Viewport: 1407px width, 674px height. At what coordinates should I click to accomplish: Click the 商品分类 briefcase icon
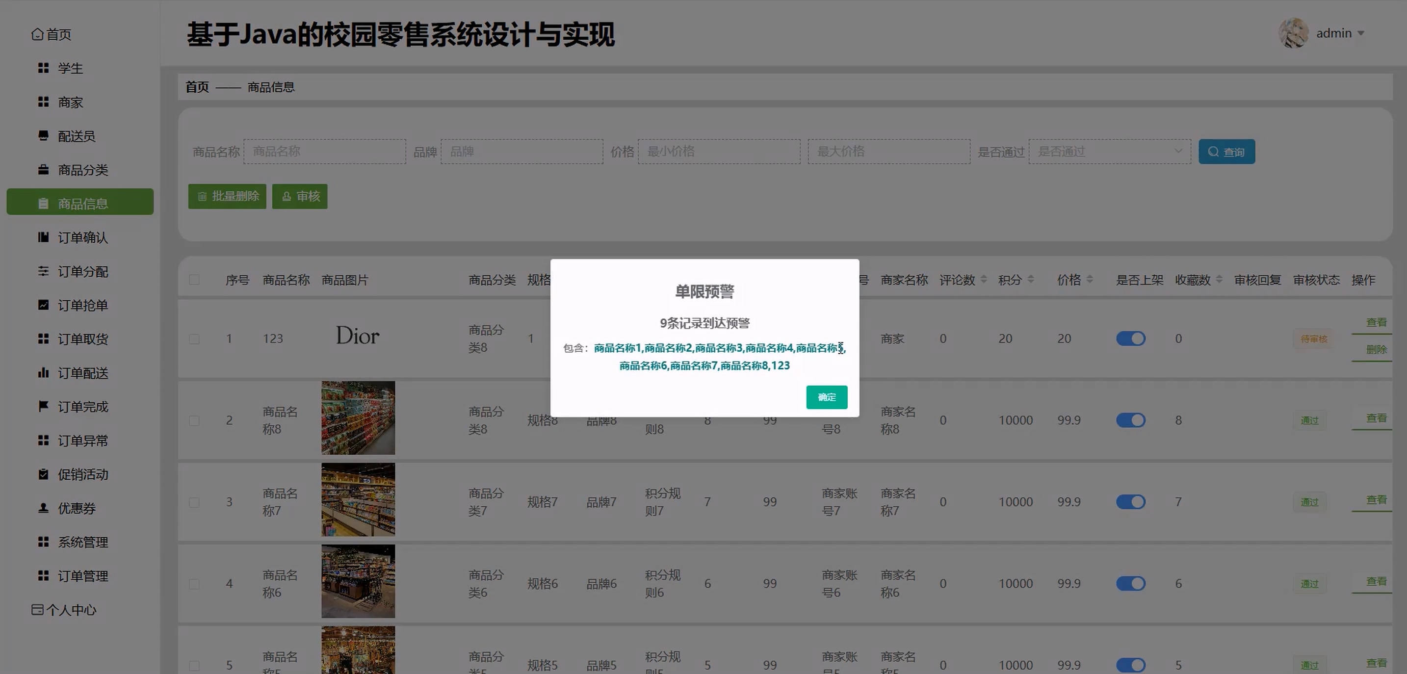(43, 169)
